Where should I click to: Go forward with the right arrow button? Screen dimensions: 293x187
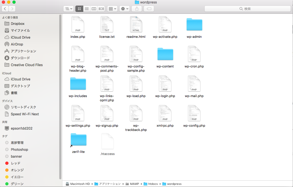click(12, 8)
